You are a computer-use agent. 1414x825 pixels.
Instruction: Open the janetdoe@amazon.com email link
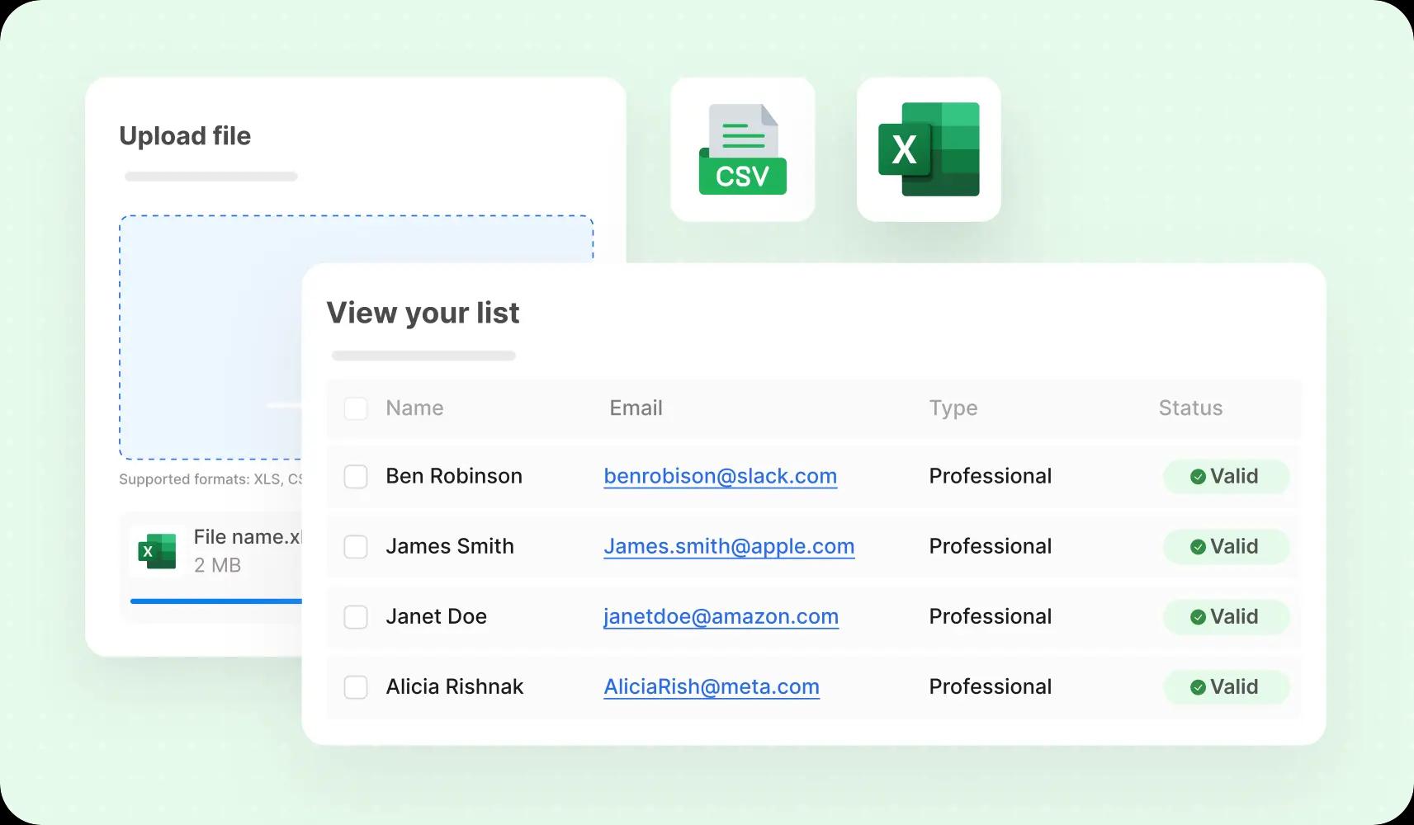click(x=721, y=617)
